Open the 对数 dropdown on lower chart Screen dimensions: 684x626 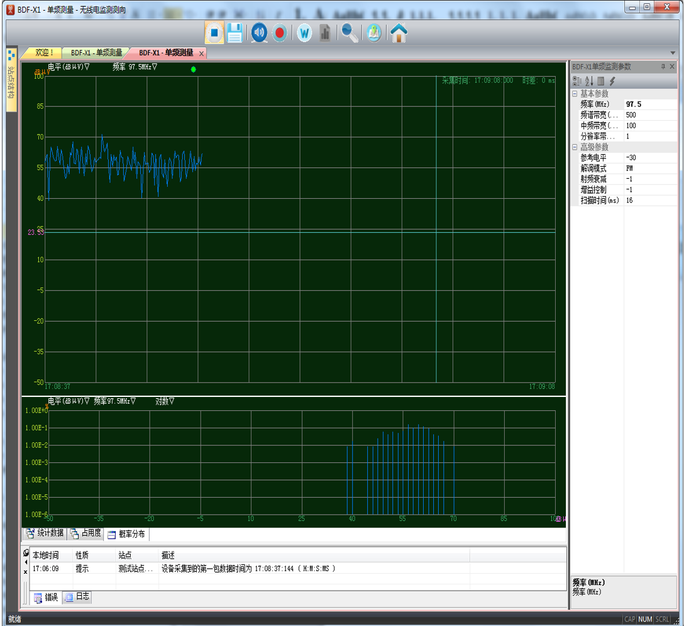pos(165,401)
